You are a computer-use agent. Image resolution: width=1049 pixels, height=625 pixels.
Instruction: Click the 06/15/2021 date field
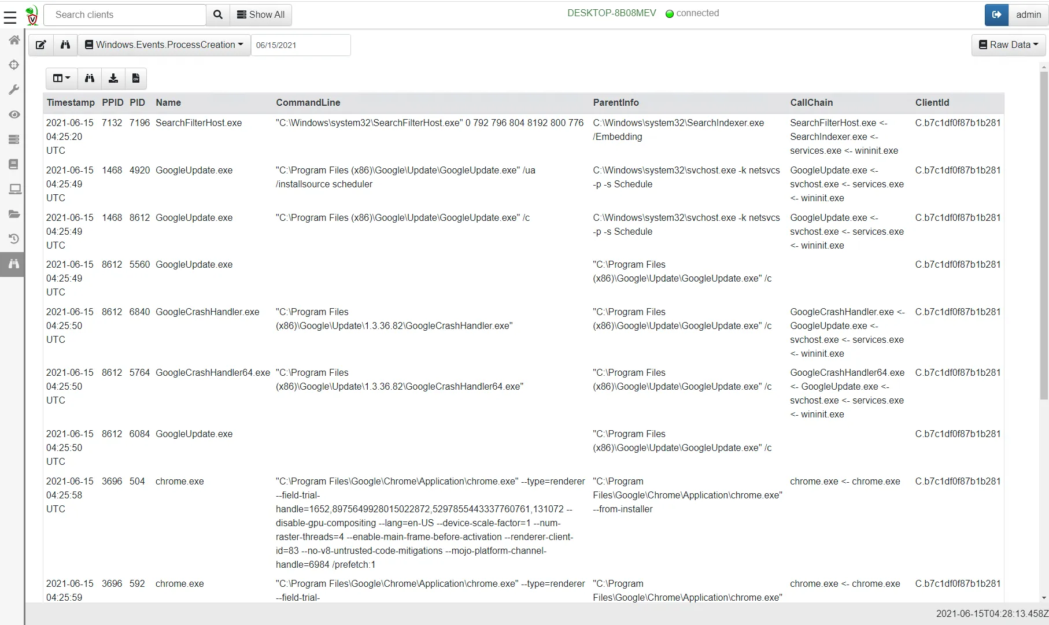tap(301, 45)
